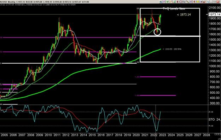221x140 pixels.
Task: Click the 1000.00 price axis label
Action: pos(214,66)
